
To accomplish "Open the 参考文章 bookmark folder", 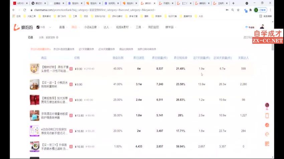I will coord(132,16).
